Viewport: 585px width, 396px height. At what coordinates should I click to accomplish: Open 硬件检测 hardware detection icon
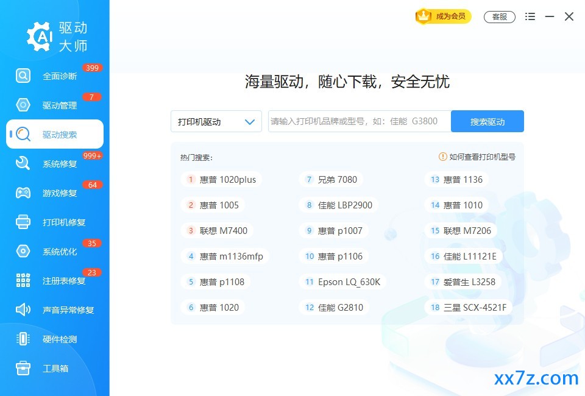23,339
